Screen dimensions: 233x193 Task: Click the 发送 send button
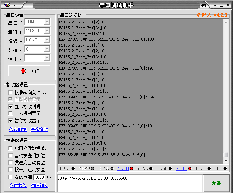pyautogui.click(x=216, y=183)
